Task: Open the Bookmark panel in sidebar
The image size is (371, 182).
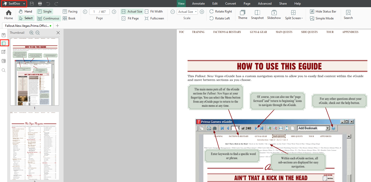Action: [4, 35]
